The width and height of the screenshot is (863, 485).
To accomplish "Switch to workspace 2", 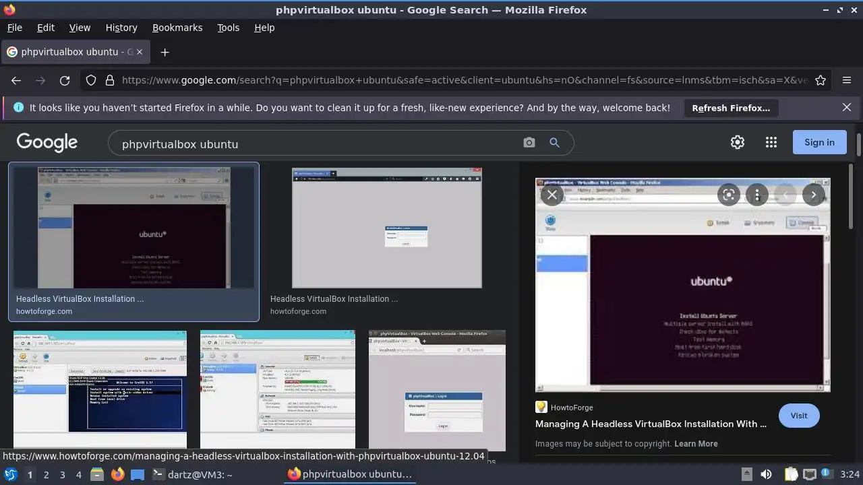I will coord(46,475).
